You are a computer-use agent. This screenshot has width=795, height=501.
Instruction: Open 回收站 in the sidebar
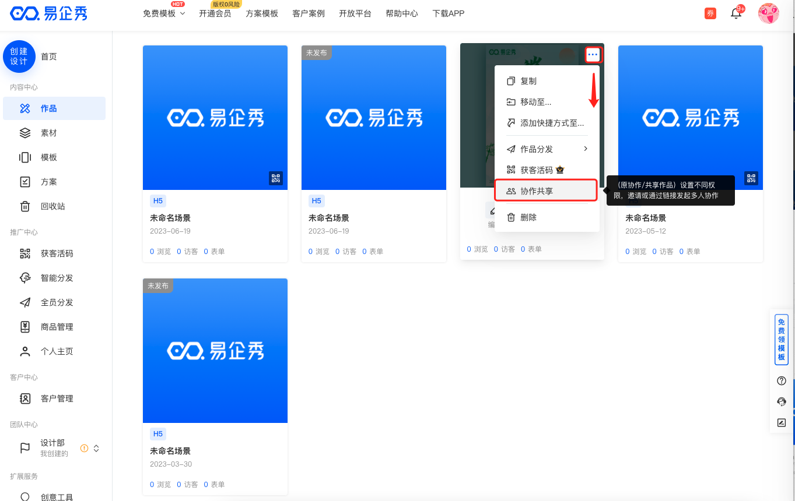tap(54, 206)
